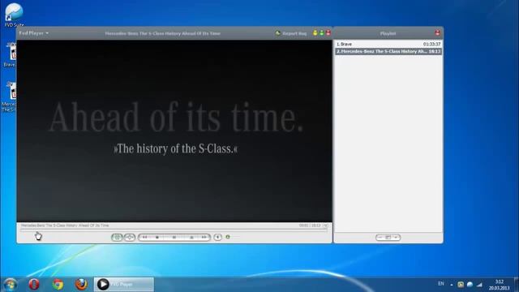
Task: Click the elapsed time readout
Action: (310, 225)
